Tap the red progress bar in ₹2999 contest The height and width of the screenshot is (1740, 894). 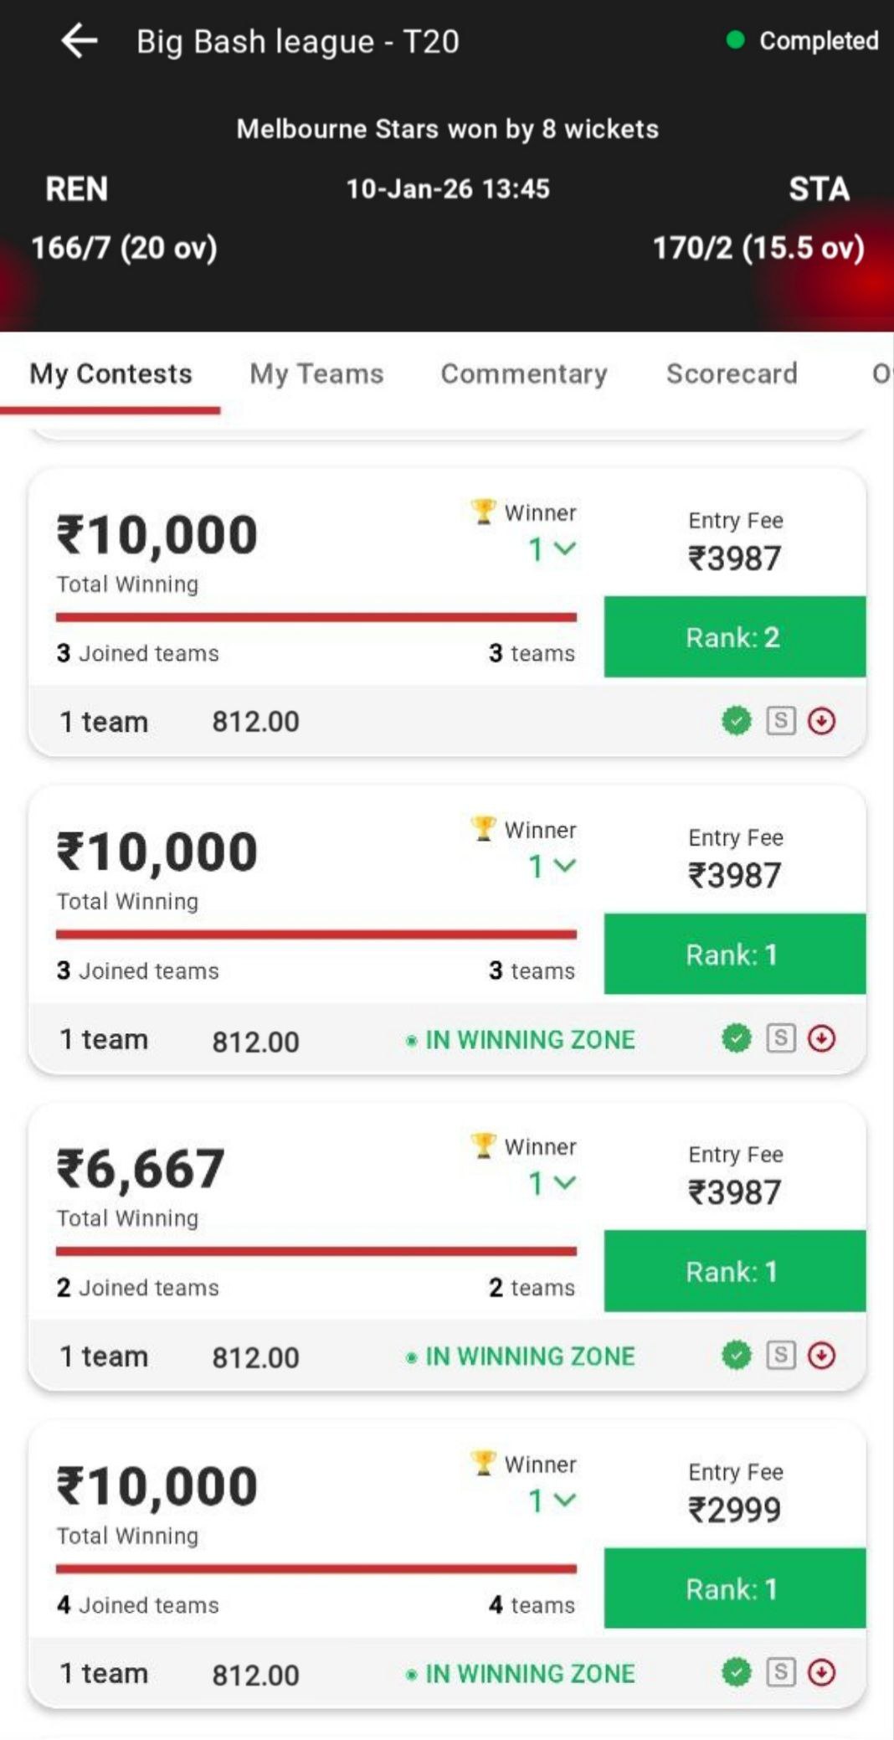(316, 1568)
